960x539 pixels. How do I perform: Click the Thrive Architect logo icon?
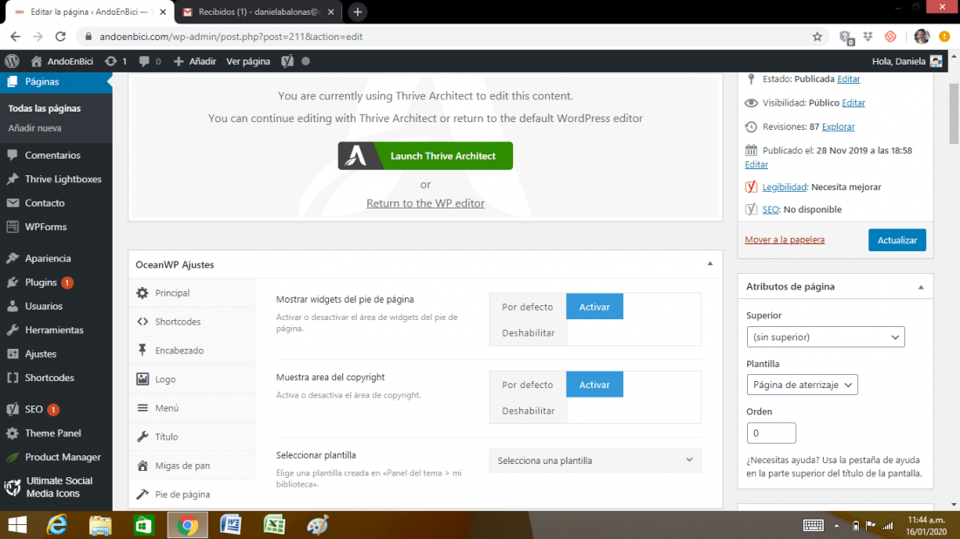356,156
